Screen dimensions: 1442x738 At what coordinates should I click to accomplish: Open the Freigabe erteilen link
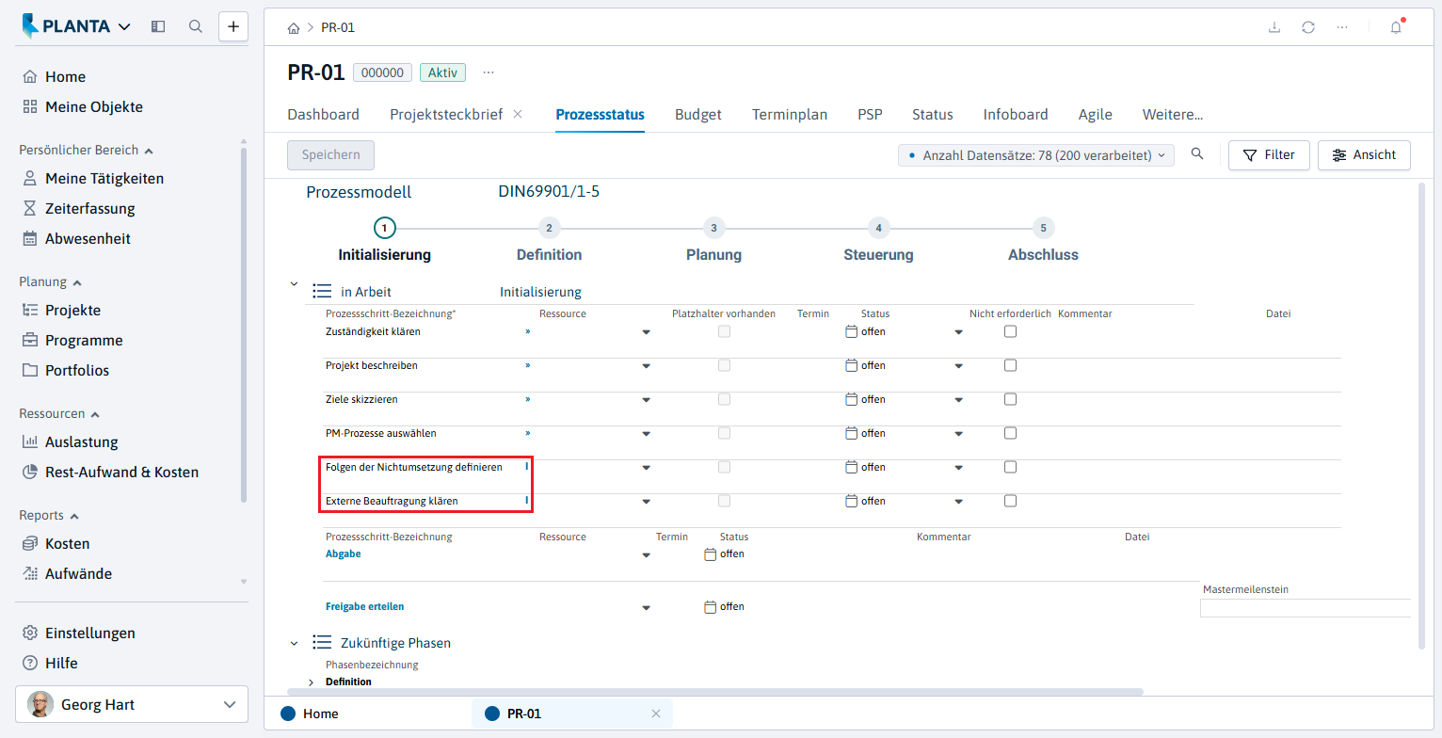364,606
